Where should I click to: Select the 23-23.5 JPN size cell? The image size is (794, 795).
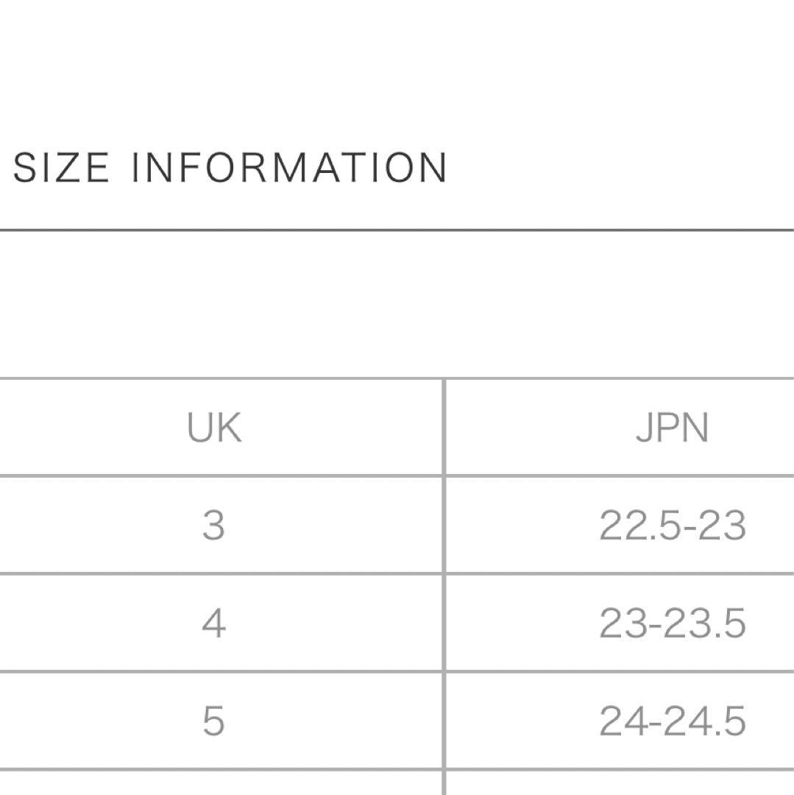click(673, 623)
